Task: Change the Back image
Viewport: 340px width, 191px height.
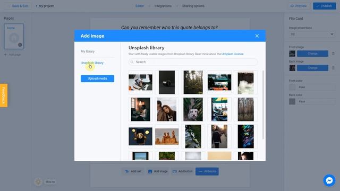Action: (312, 68)
